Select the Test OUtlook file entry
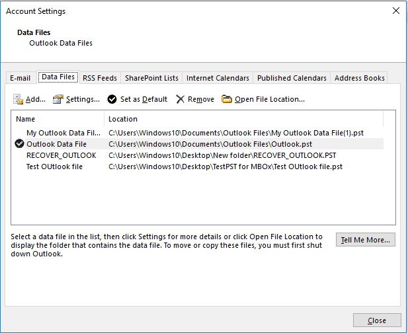 tap(54, 166)
